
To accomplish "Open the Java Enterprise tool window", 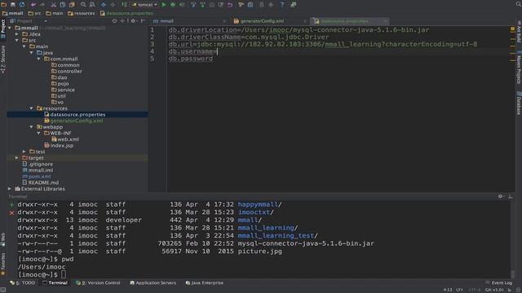I will [205, 283].
